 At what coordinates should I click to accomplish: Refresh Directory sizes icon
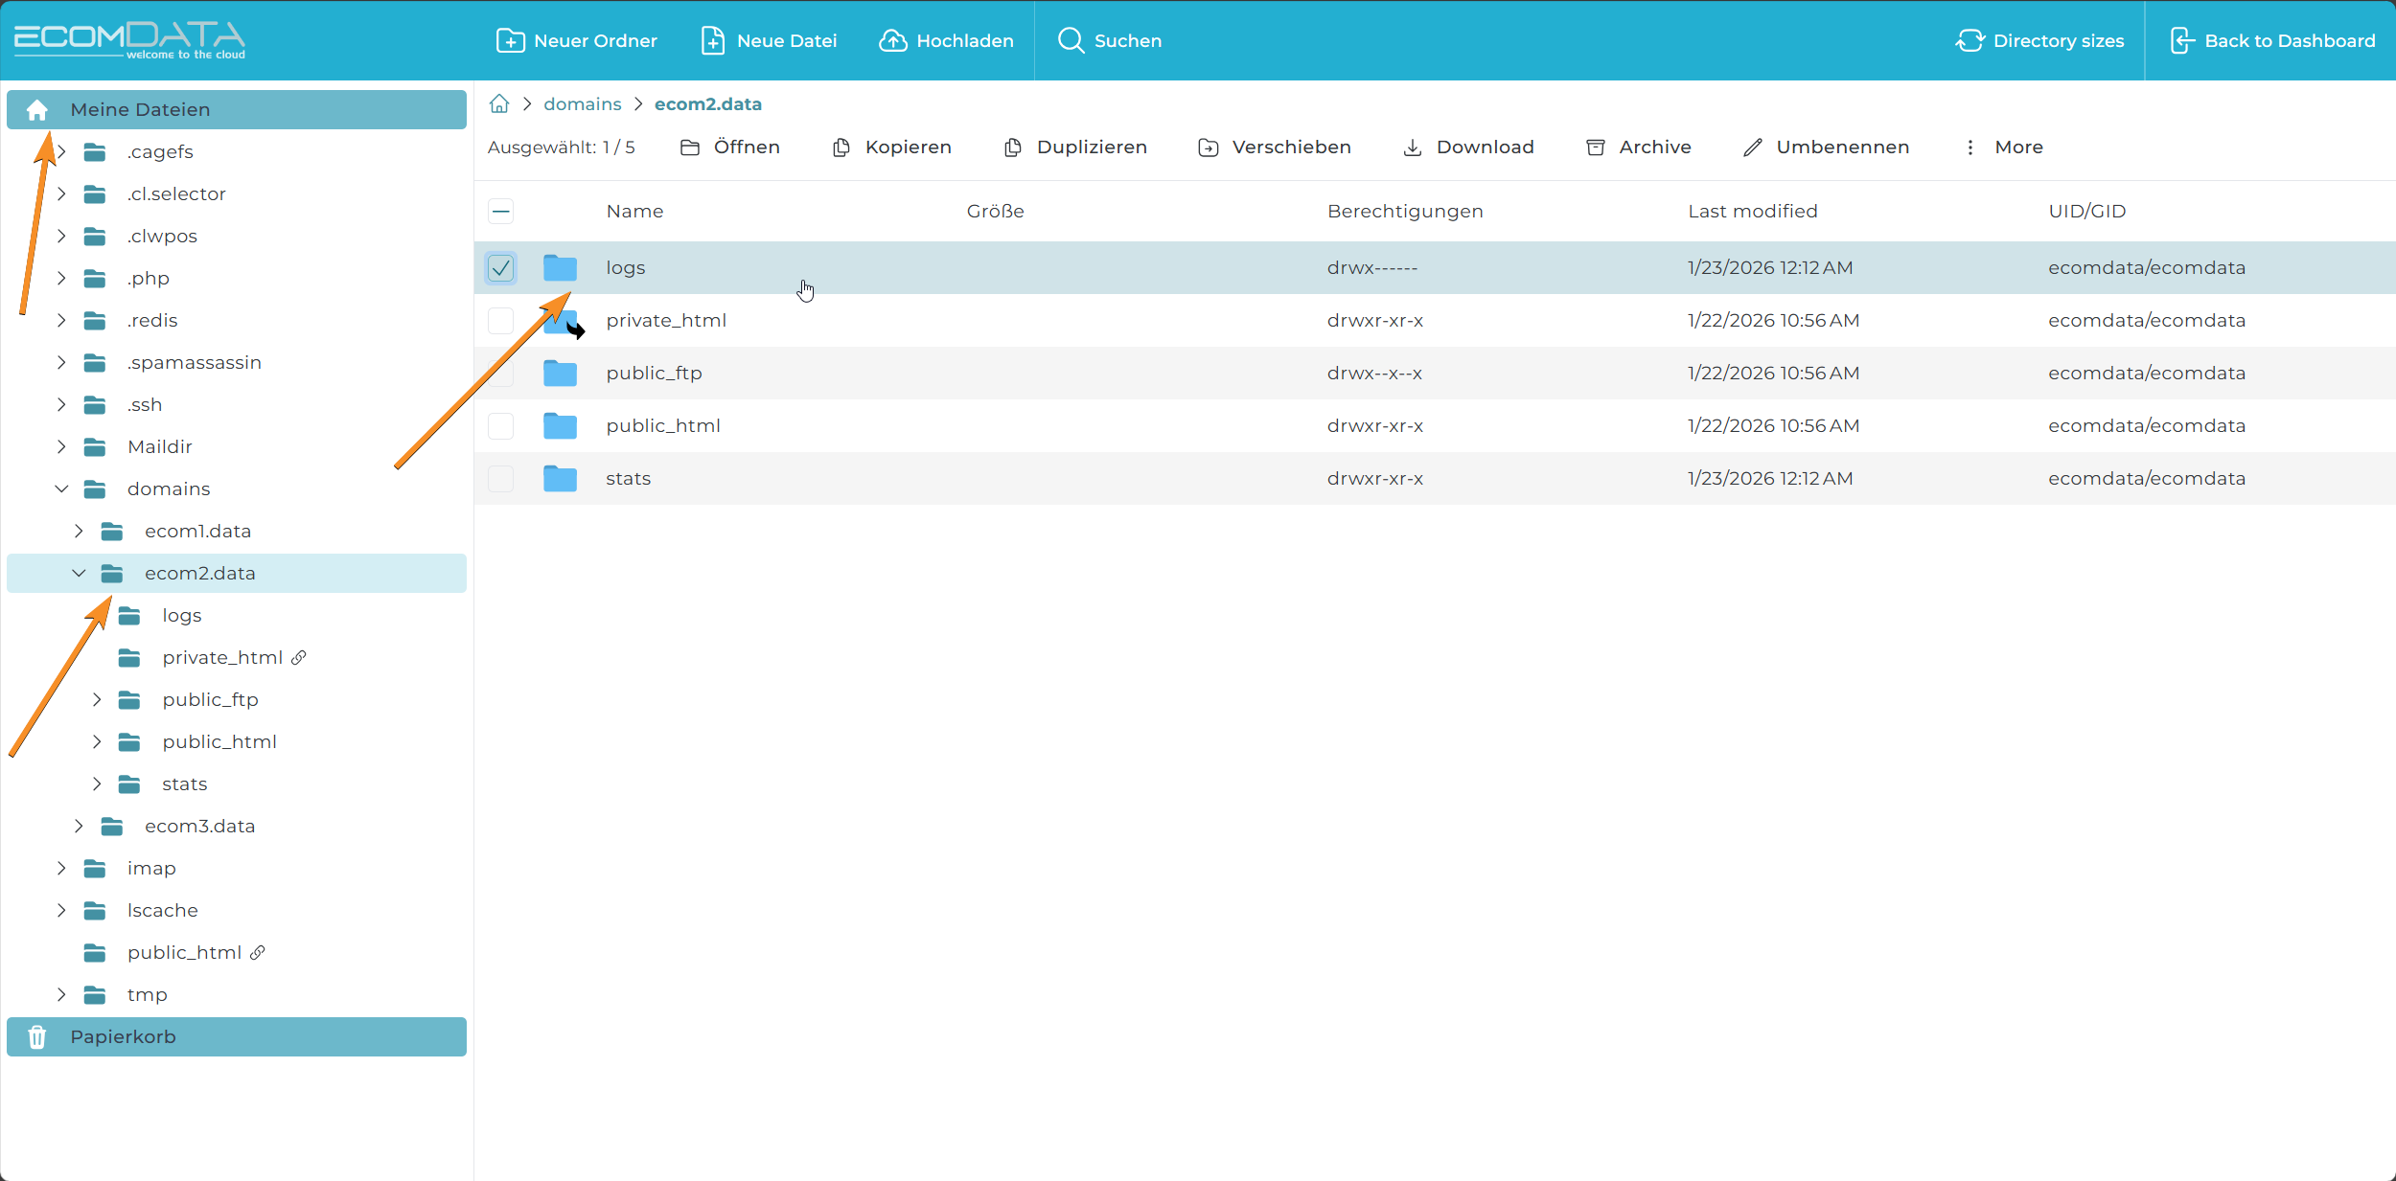coord(1970,40)
